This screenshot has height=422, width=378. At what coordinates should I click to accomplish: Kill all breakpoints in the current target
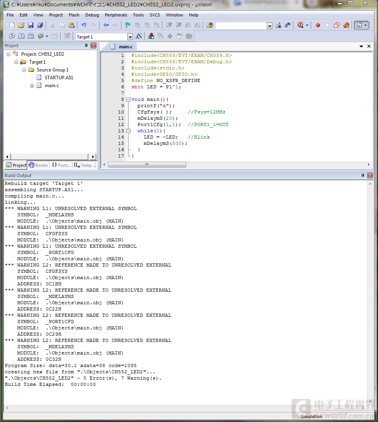pos(346,25)
